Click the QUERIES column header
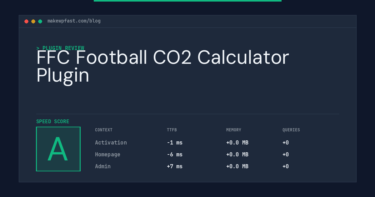 tap(291, 130)
